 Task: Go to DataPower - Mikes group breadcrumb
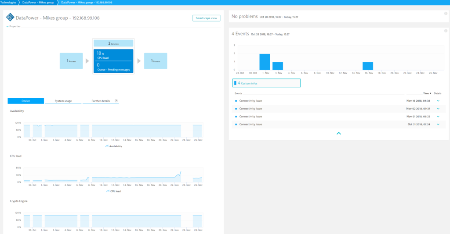coord(38,2)
